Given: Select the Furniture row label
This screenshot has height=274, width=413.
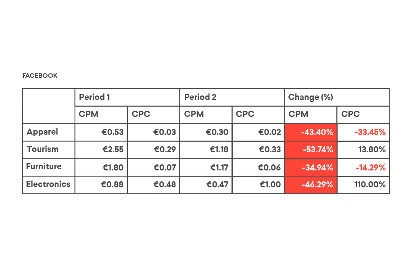Looking at the screenshot, I should point(44,166).
